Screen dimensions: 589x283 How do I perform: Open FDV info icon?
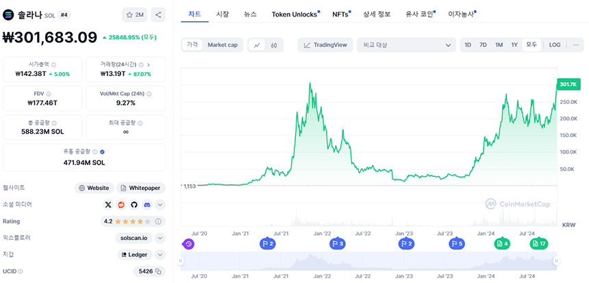(x=49, y=94)
